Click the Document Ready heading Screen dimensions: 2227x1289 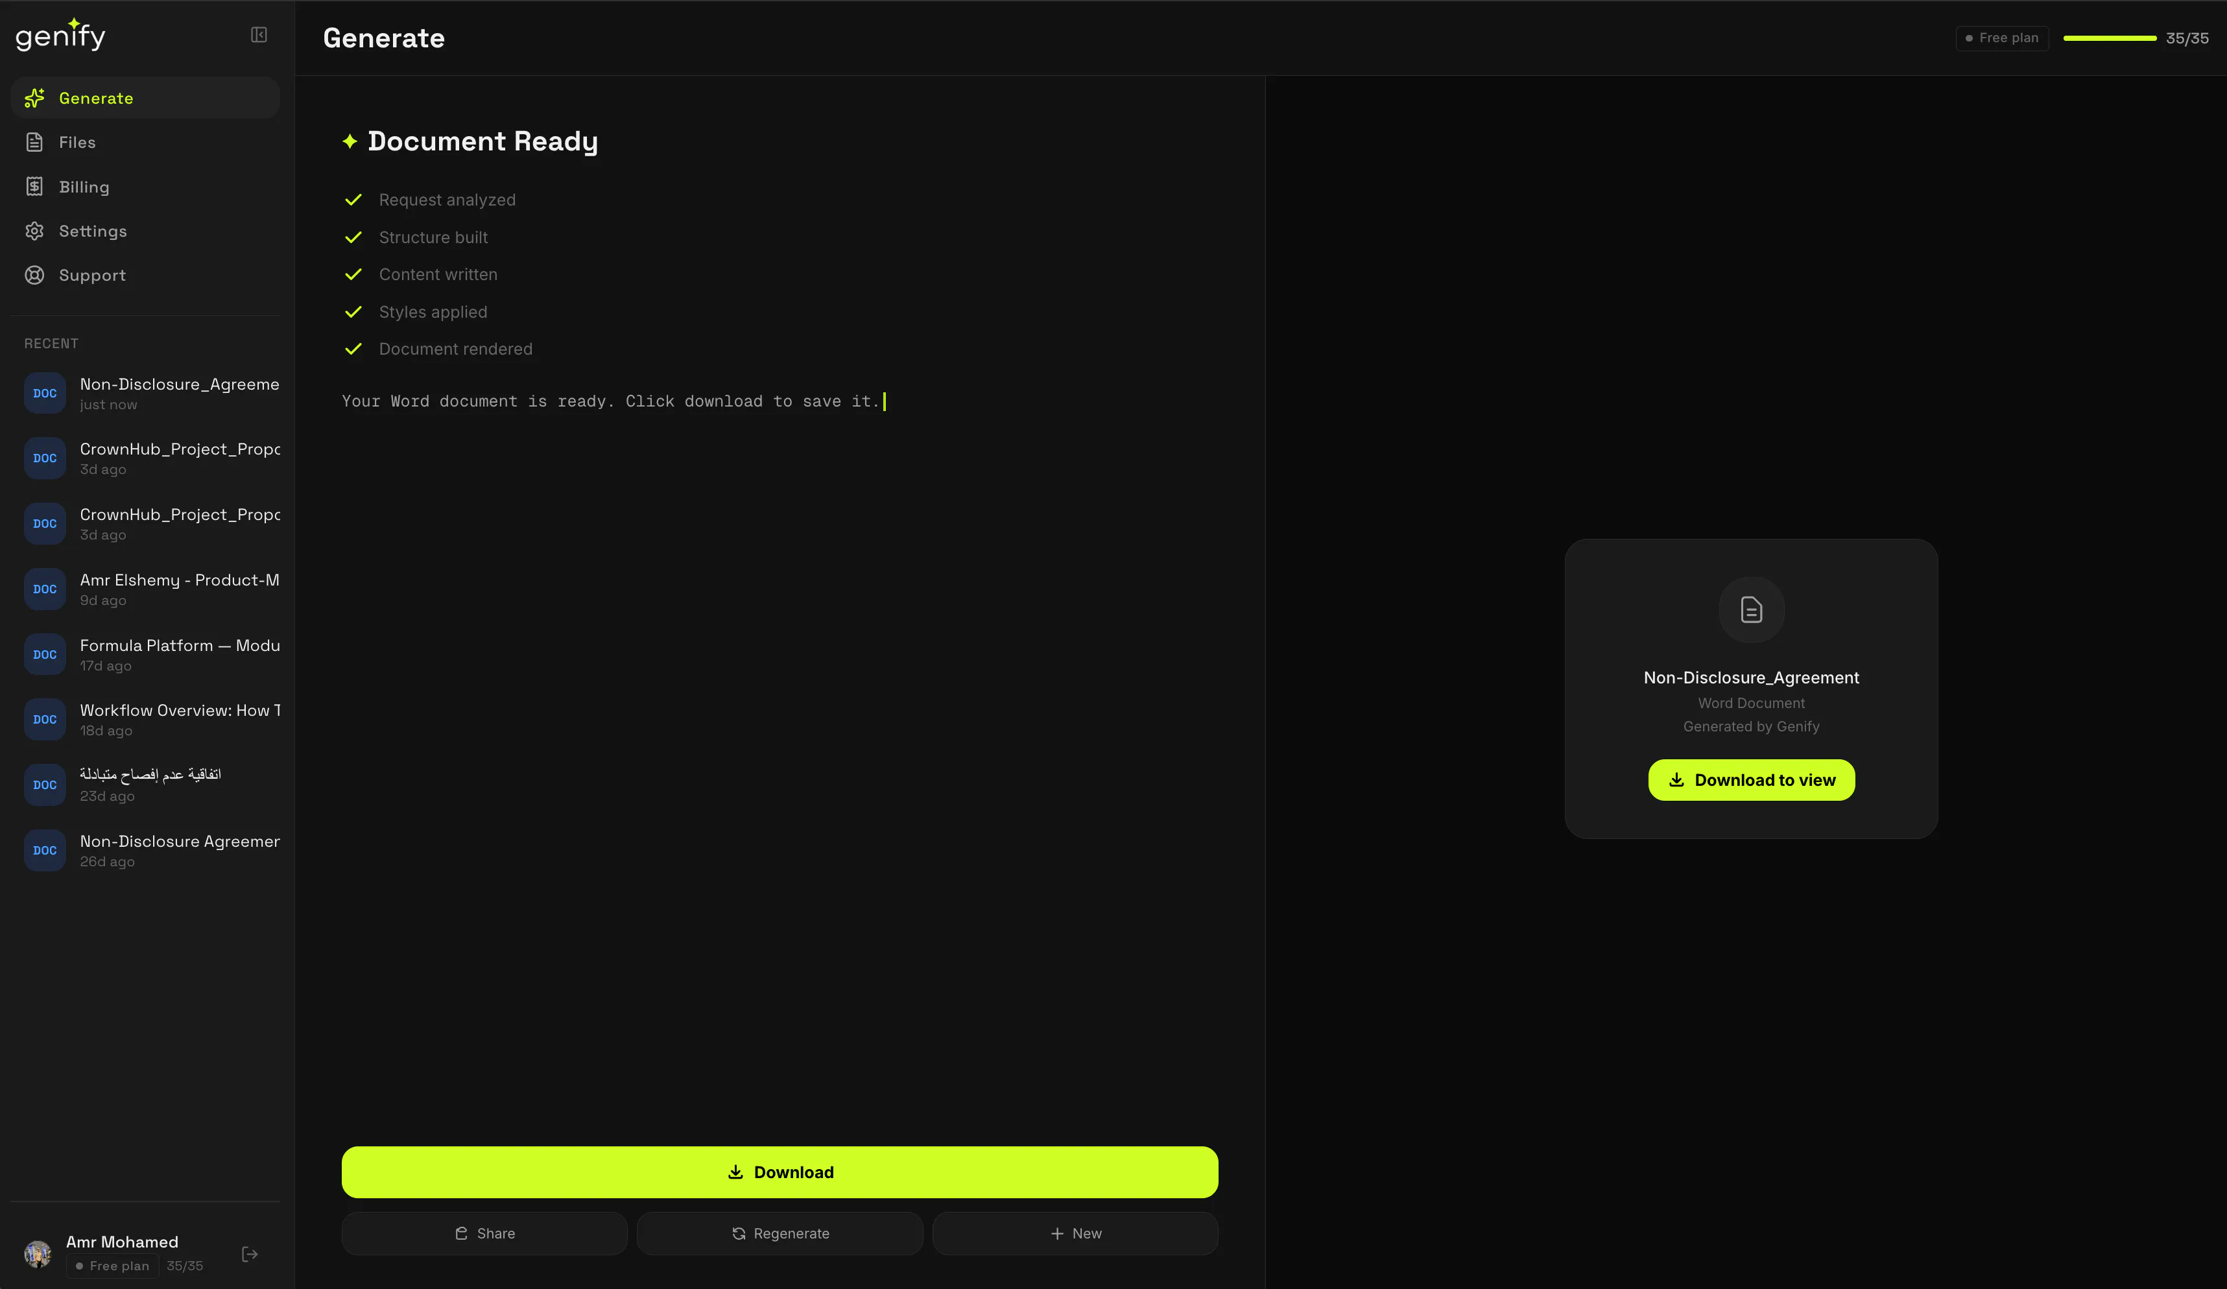click(482, 141)
